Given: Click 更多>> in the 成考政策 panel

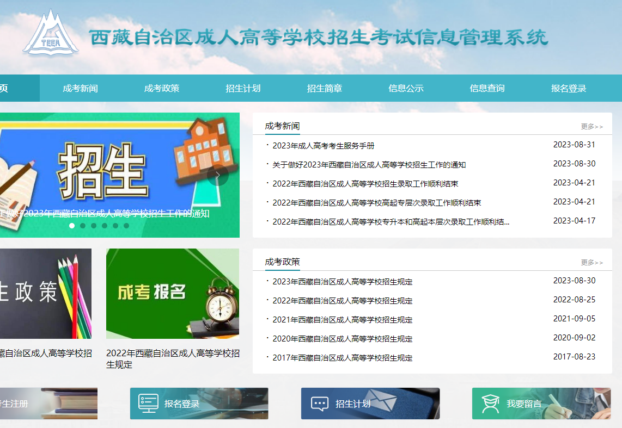Looking at the screenshot, I should (x=592, y=263).
